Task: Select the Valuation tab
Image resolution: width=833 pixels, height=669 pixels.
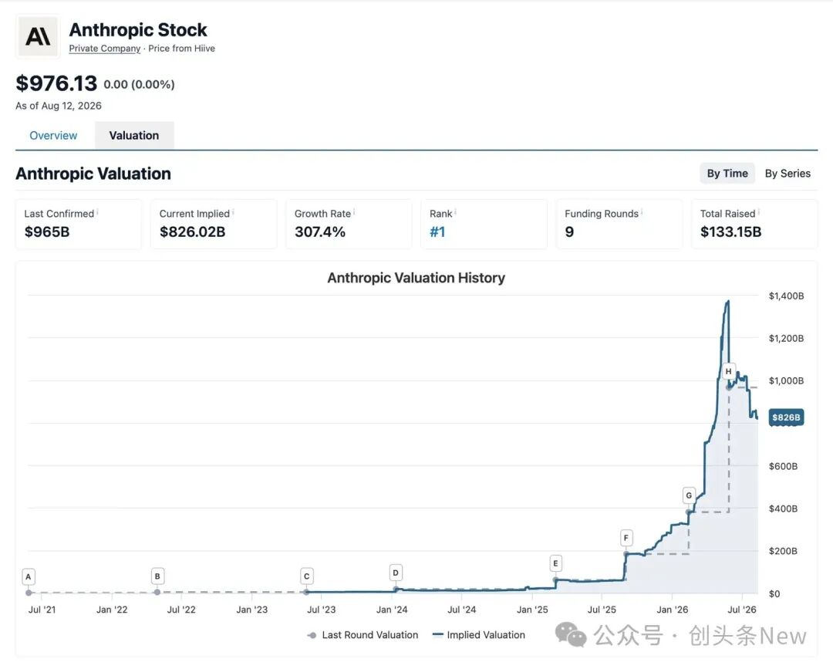Action: [134, 136]
